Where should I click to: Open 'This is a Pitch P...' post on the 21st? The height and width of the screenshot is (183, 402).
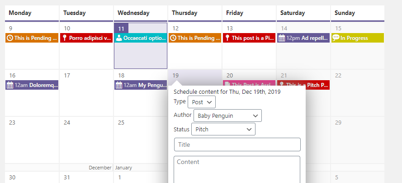coord(303,85)
